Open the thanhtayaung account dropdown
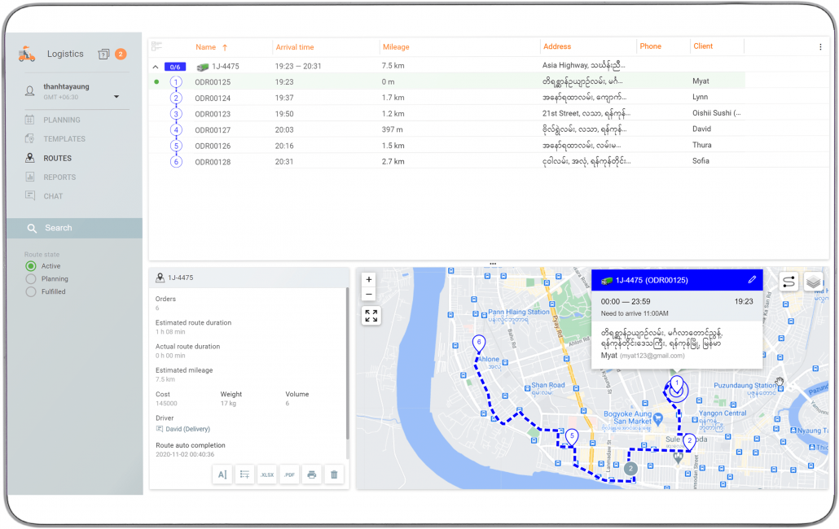This screenshot has height=529, width=839. pyautogui.click(x=116, y=97)
